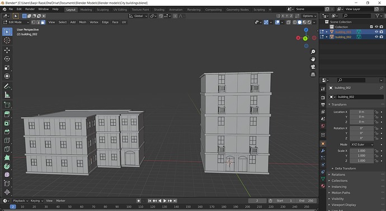Screen dimensions: 386x211
Task: Activate the Rotate tool
Action: [x=7, y=59]
